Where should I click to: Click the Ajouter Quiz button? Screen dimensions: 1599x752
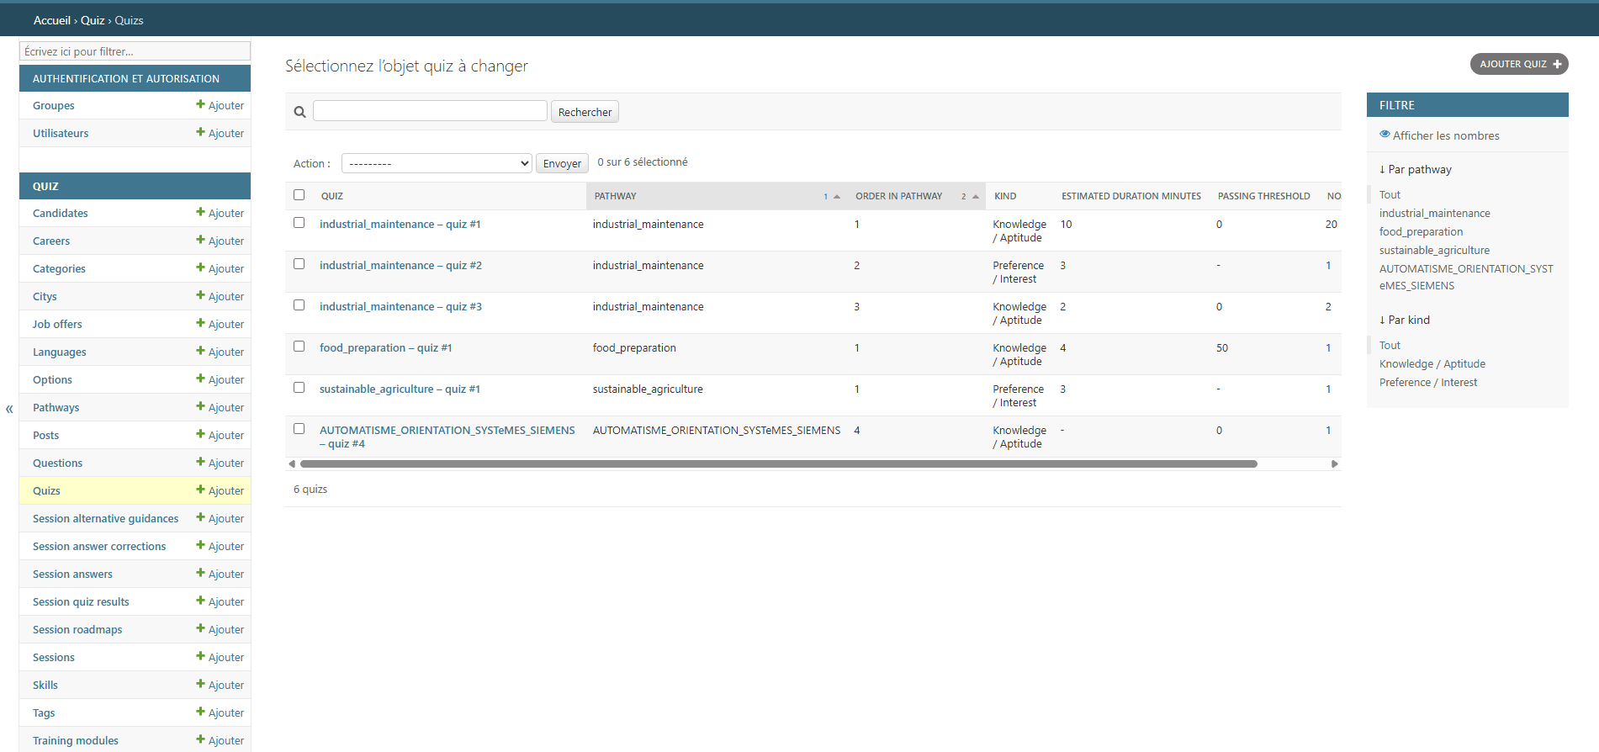click(1519, 64)
